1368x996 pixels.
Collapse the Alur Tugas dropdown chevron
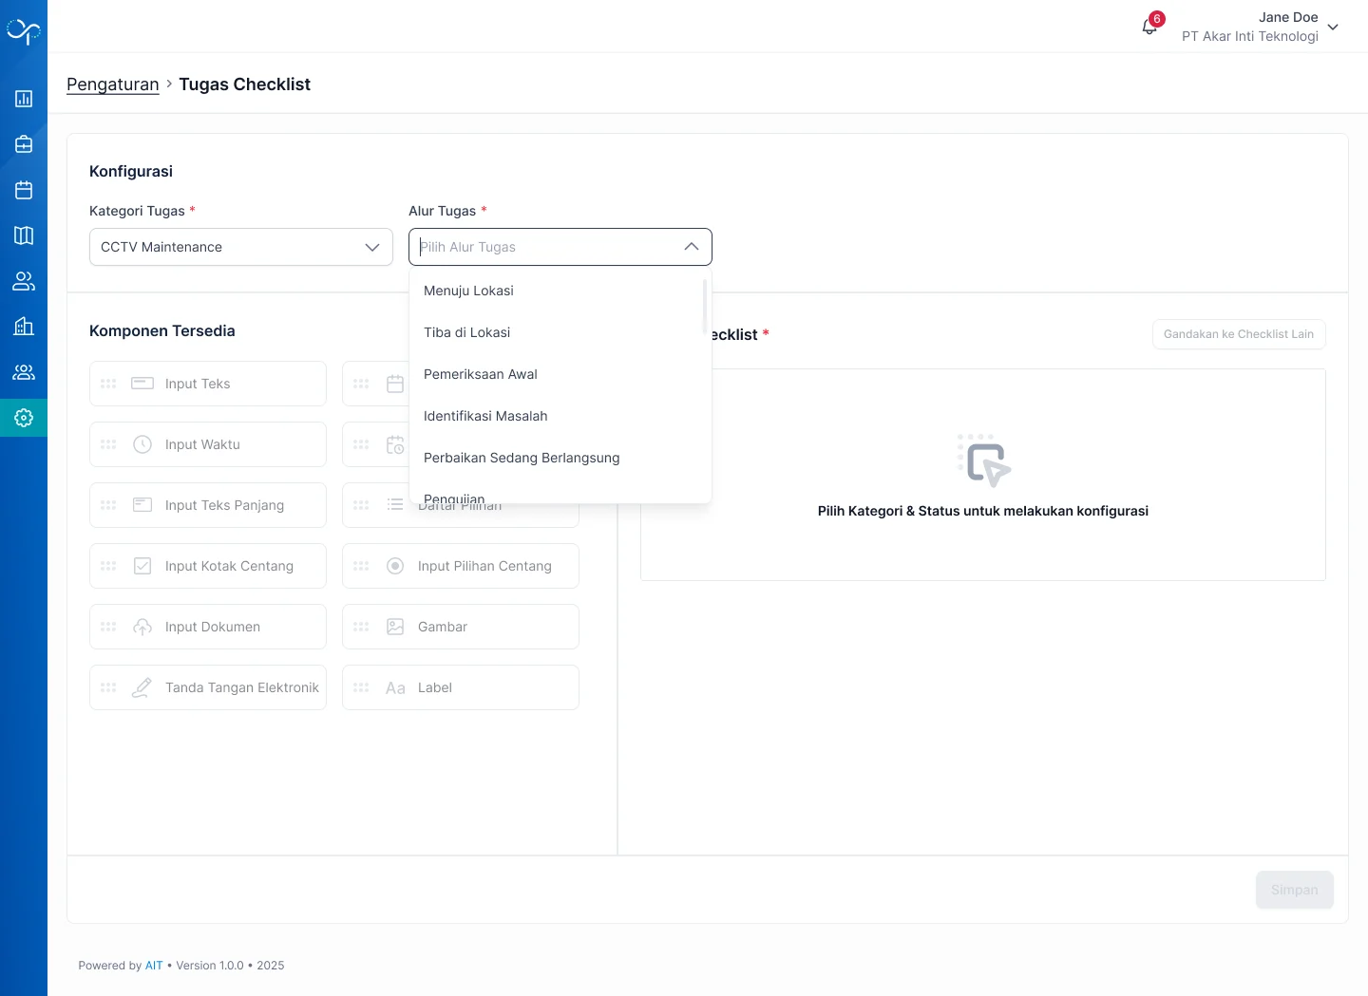692,247
